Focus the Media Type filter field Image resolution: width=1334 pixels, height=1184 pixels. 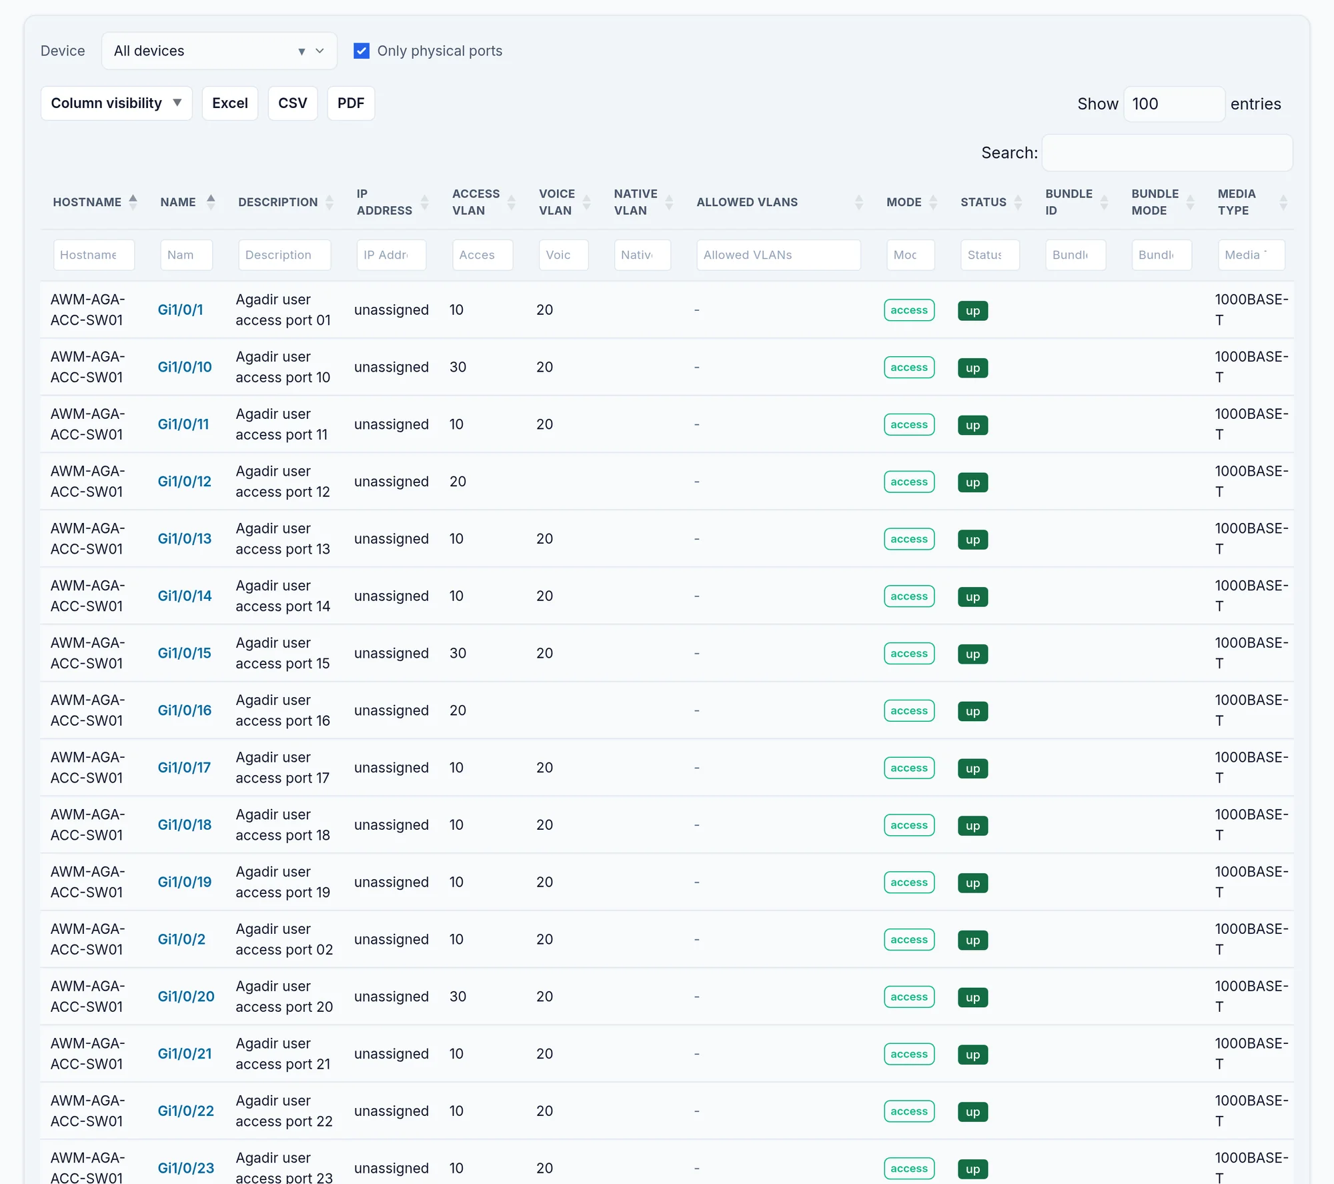coord(1251,255)
